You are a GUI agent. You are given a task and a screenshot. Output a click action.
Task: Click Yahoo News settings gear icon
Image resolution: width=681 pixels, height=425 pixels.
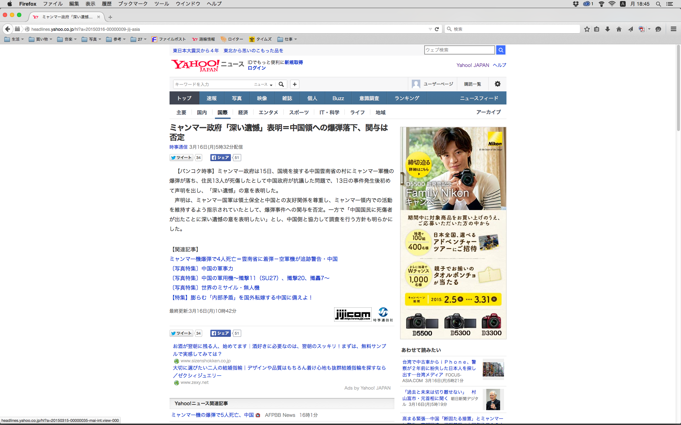click(x=498, y=84)
